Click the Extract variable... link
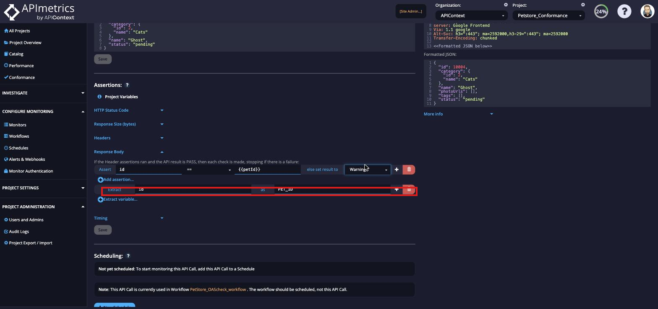The width and height of the screenshot is (658, 309). coord(120,199)
